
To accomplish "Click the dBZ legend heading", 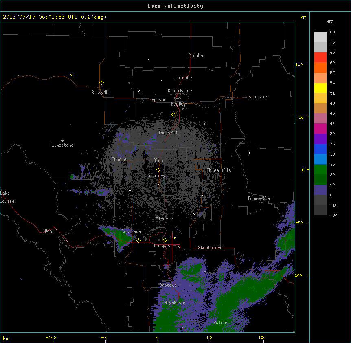I will (x=330, y=22).
